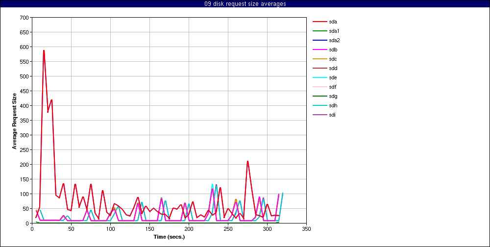Click the 400 tick label on y-axis

tap(24, 106)
